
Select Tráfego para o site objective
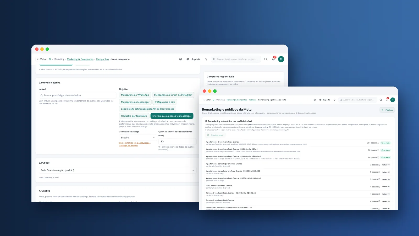(x=165, y=102)
